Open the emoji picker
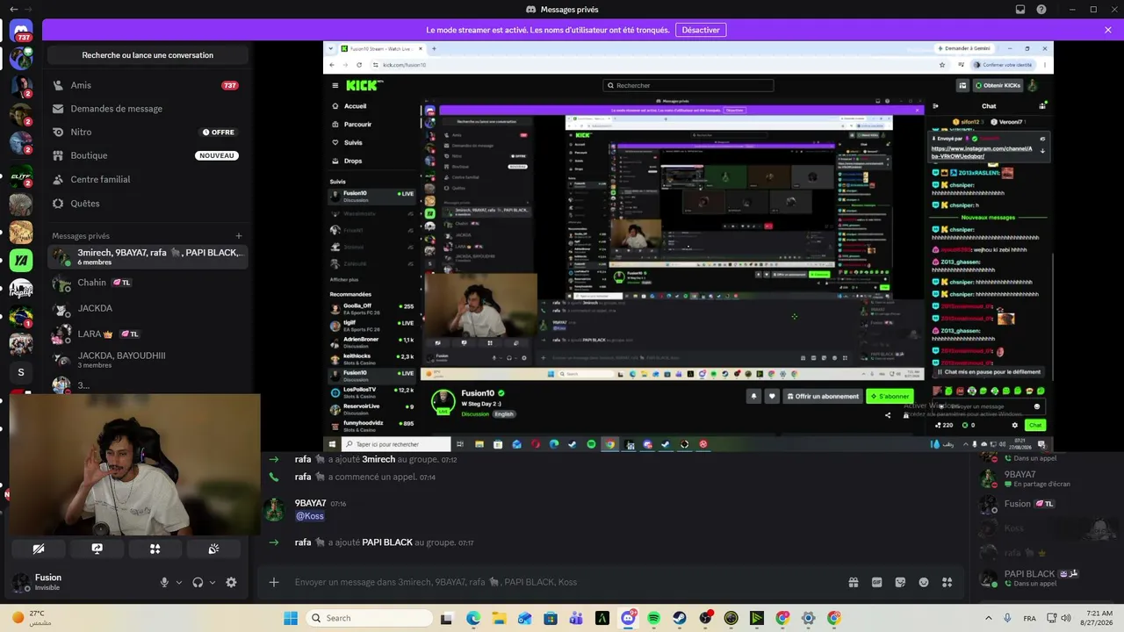This screenshot has height=632, width=1124. (924, 582)
